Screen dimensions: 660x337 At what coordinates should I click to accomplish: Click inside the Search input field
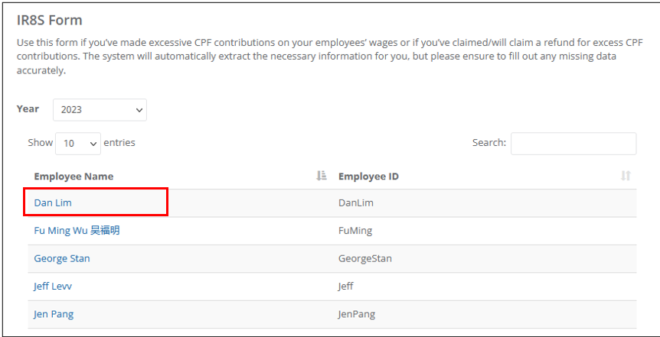point(573,144)
